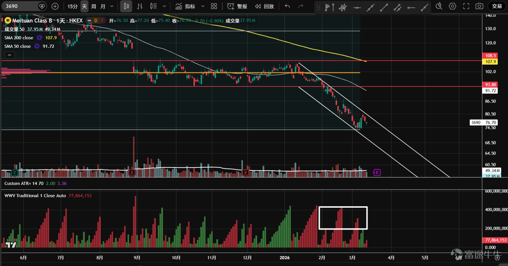Select the ray drawing tool

point(371,7)
